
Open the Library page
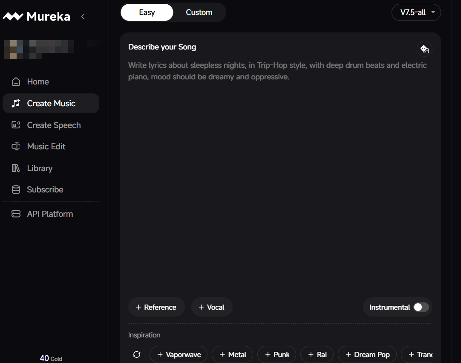point(51,168)
